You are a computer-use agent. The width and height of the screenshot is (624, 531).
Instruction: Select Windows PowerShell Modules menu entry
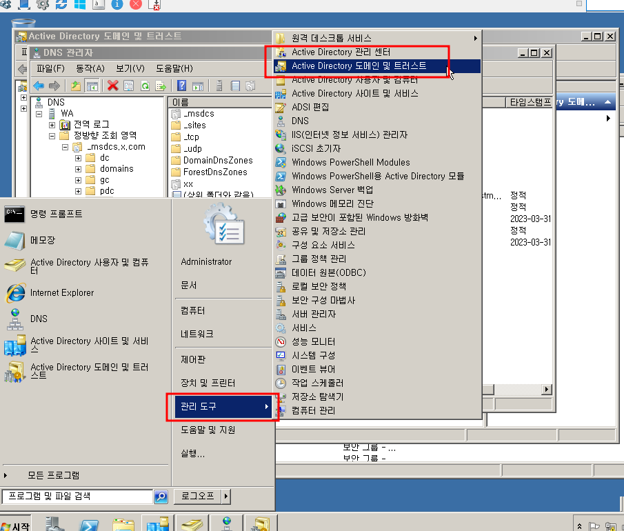click(377, 163)
